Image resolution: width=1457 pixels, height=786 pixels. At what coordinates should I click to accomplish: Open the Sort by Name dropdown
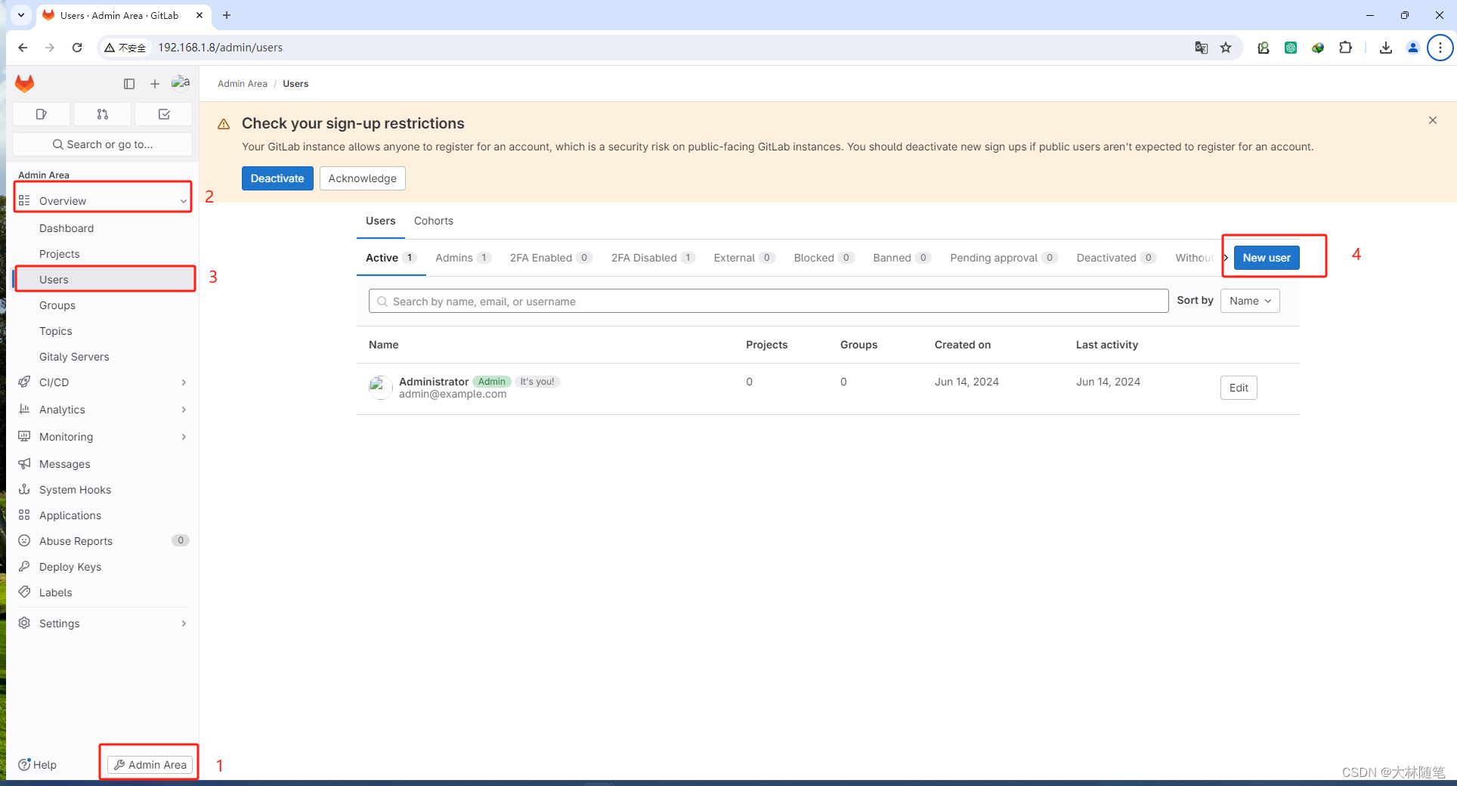pyautogui.click(x=1249, y=300)
